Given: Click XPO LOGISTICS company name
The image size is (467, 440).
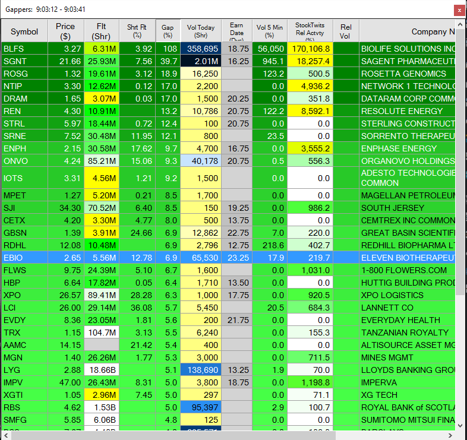Looking at the screenshot, I should tap(408, 295).
